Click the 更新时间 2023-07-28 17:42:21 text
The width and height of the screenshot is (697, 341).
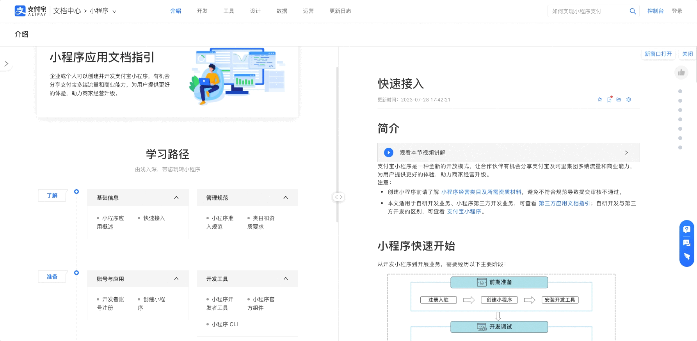pos(414,100)
